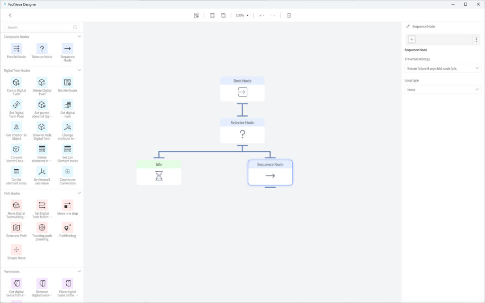Screen dimensions: 485x303
Task: Click the save toolbar icon
Action: [212, 16]
